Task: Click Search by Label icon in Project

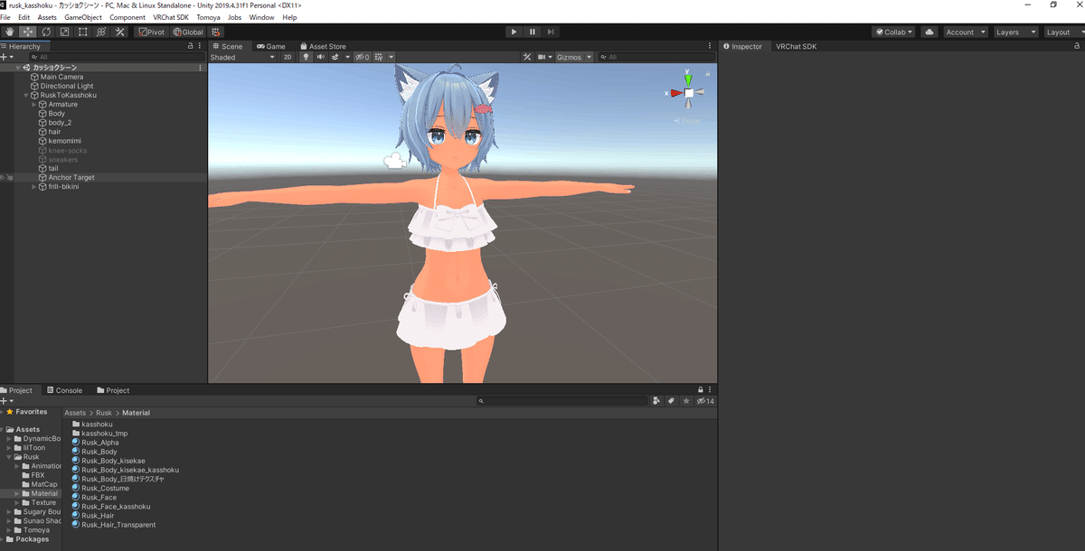Action: coord(672,401)
